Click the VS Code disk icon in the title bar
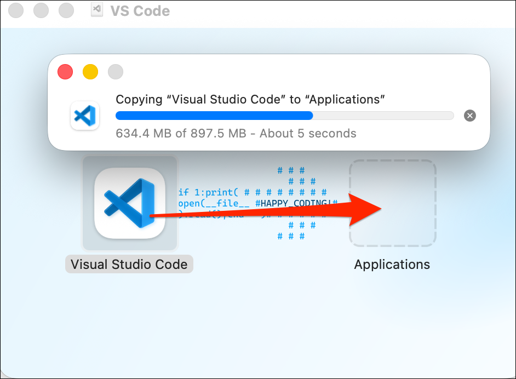The height and width of the screenshot is (379, 516). [97, 9]
